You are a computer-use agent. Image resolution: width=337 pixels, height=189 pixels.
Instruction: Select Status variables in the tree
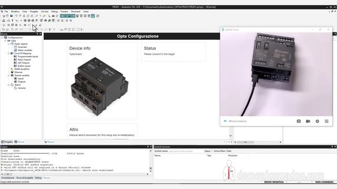point(25,50)
